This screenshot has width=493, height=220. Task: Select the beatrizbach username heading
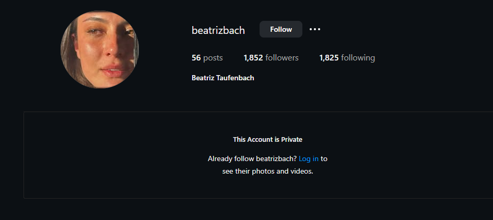[x=218, y=30]
